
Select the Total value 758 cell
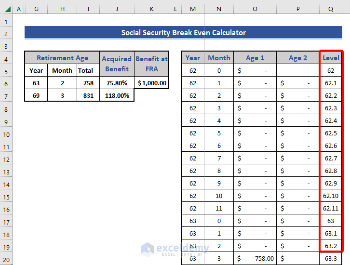pos(88,83)
